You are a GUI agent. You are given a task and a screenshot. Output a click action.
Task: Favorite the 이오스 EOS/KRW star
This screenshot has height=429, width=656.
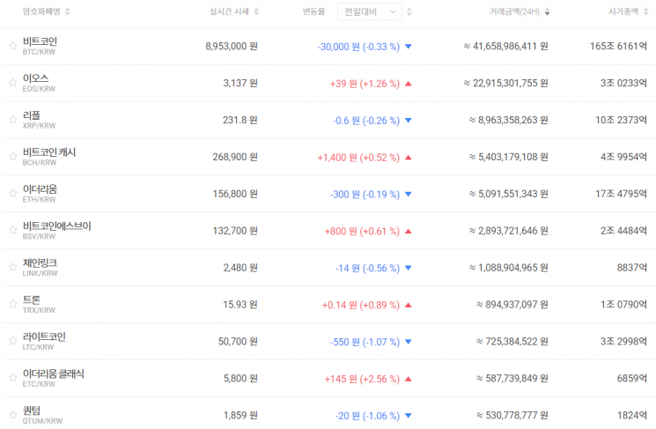(x=12, y=83)
